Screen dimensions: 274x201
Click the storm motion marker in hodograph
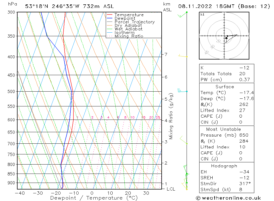click(227, 38)
